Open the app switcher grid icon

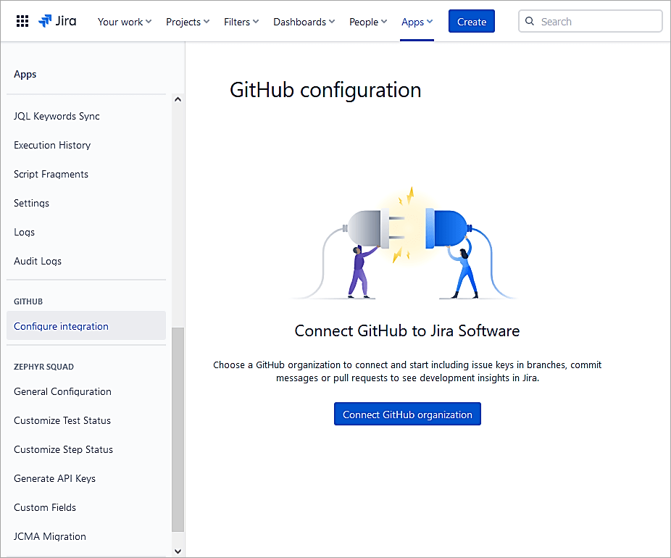(x=22, y=20)
